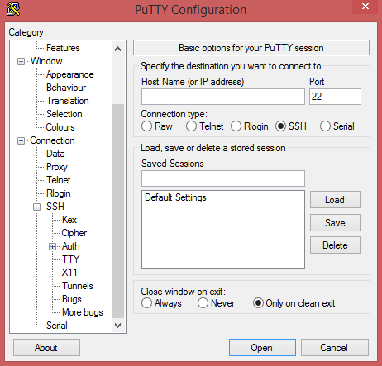Click the PuTTY icon in title bar
The width and height of the screenshot is (382, 366).
point(13,9)
